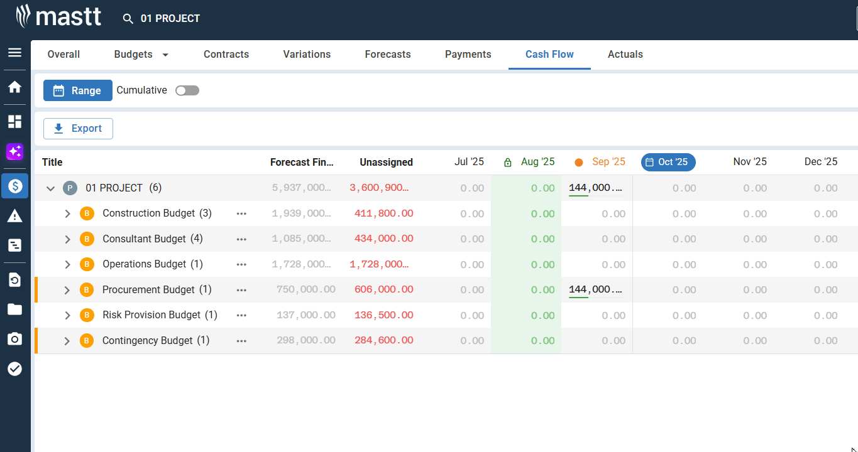Screen dimensions: 858x452
Task: Expand the Procurement Budget row
Action: point(68,290)
